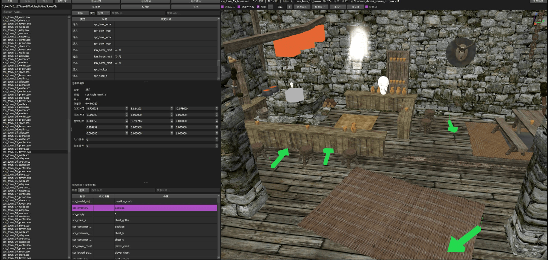The width and height of the screenshot is (548, 260).
Task: Select the highlighted spr_inventory resource row
Action: tap(144, 208)
